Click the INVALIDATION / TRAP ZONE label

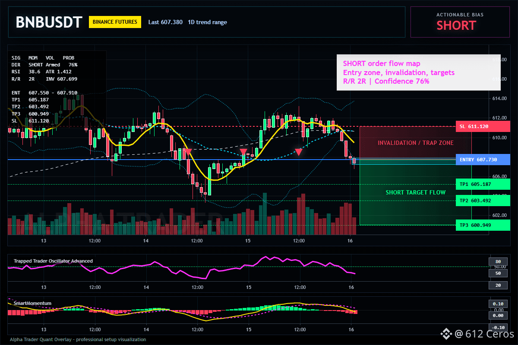[x=416, y=143]
